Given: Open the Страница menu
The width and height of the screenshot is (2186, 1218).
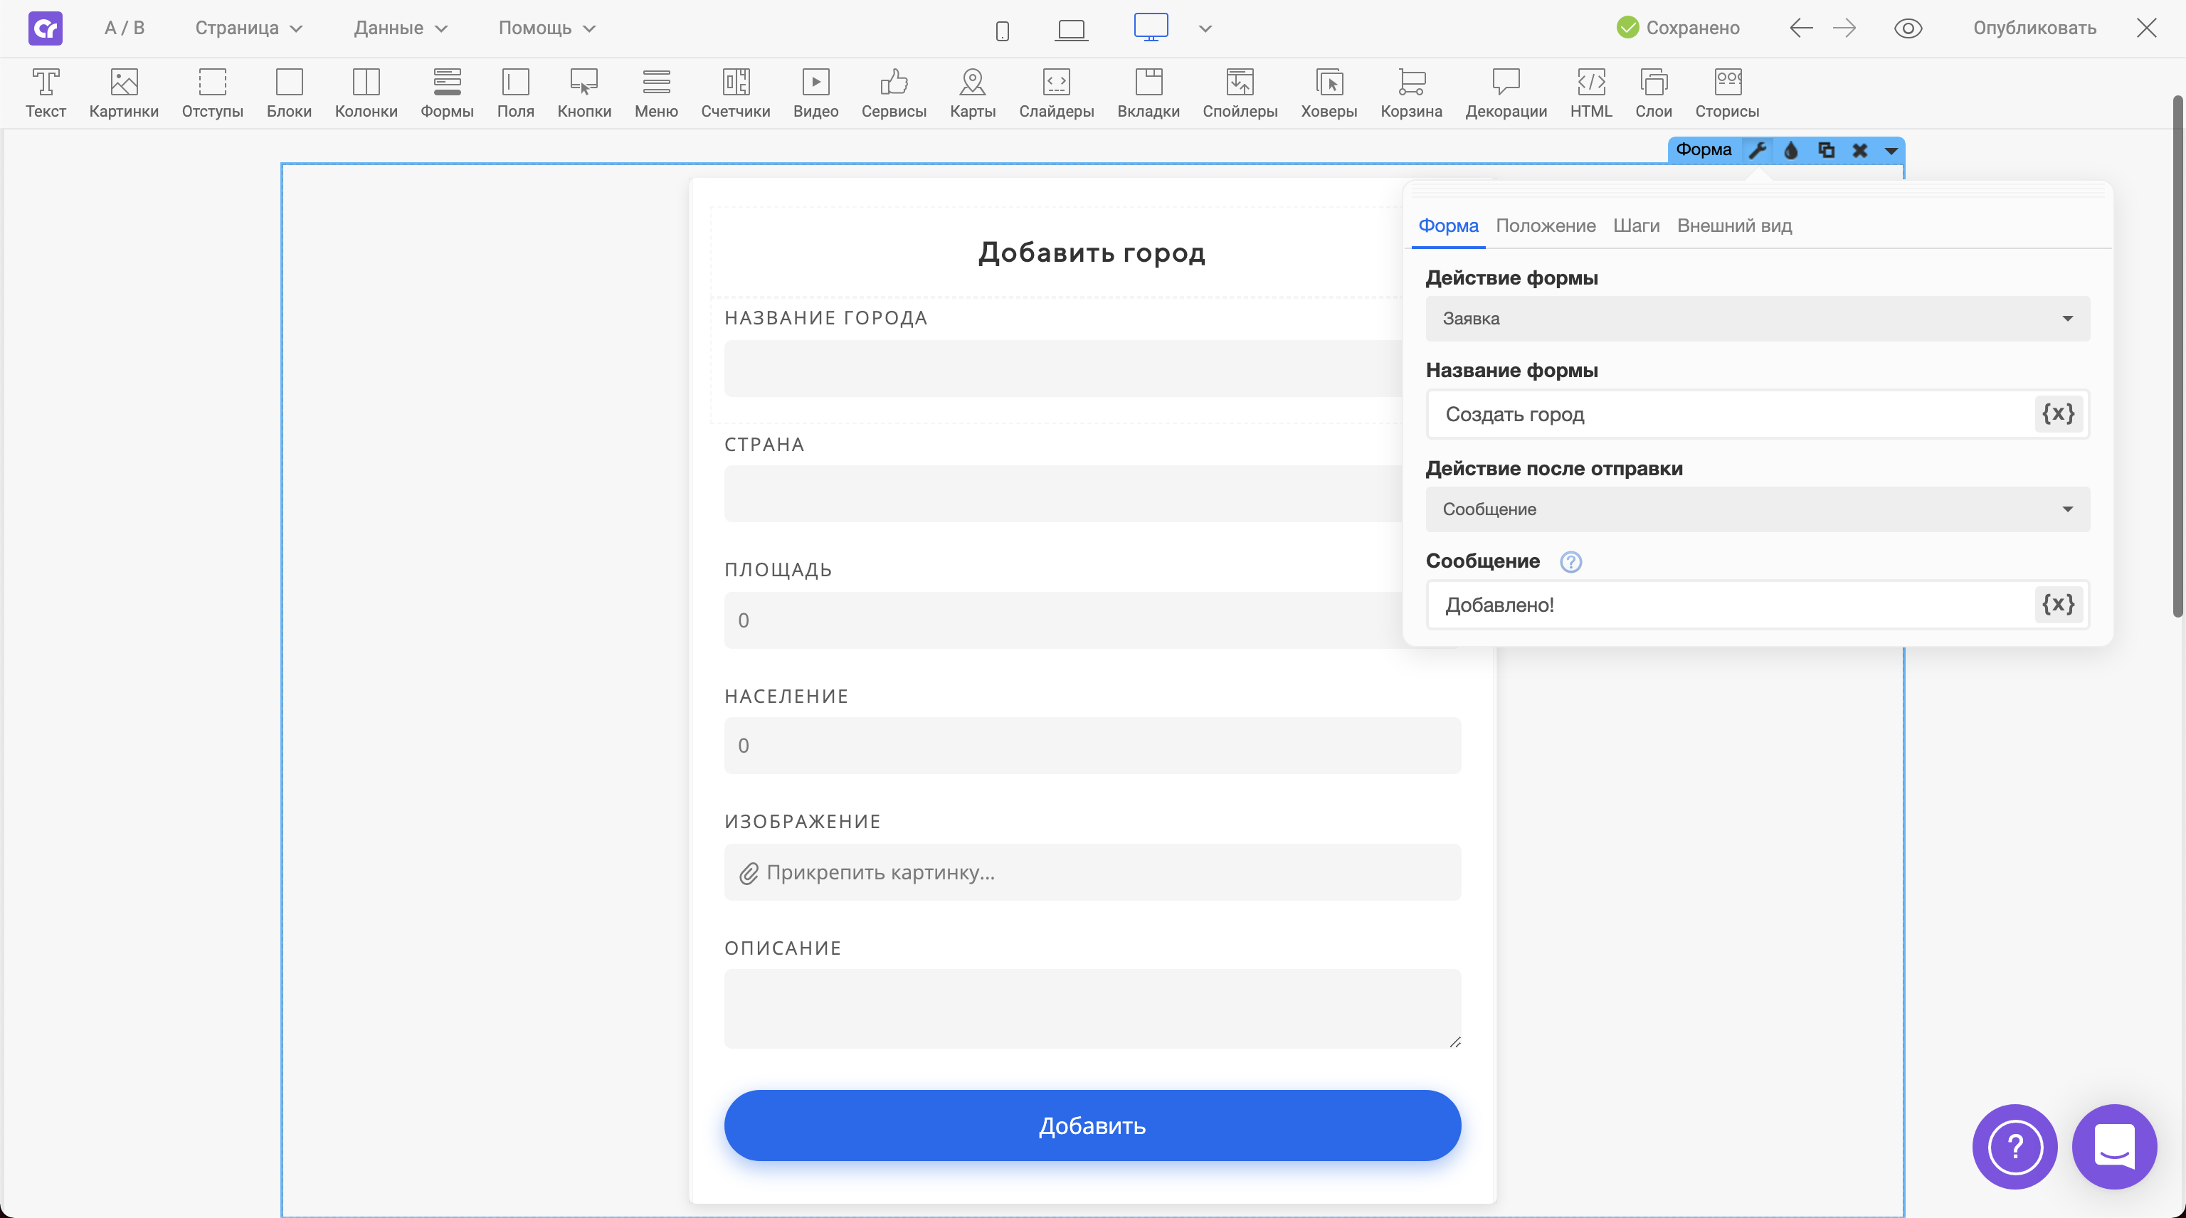Looking at the screenshot, I should click(248, 28).
